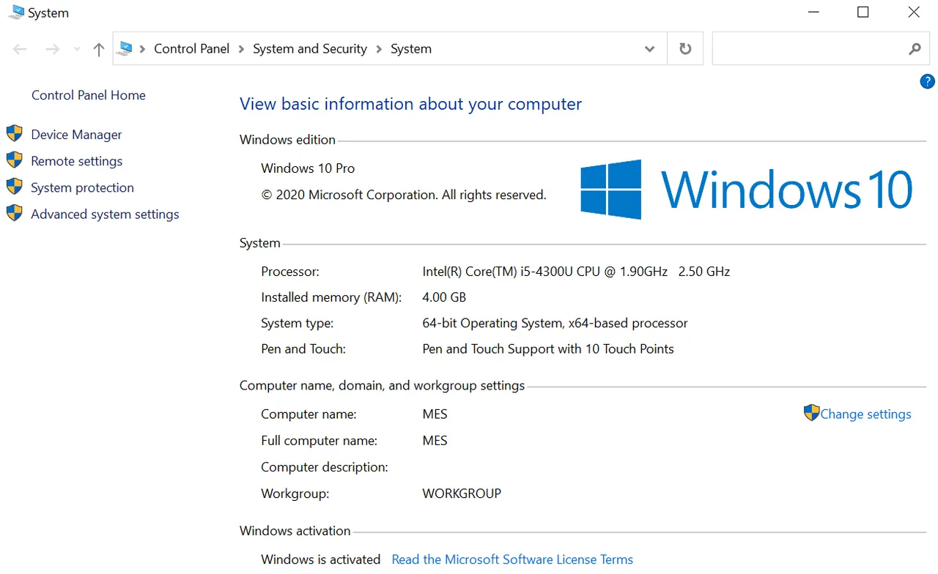Click the 'WORKGROUP' workgroup value
This screenshot has height=574, width=938.
pos(462,493)
